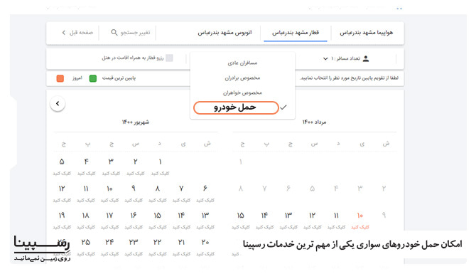Click the chevron icon next to صفحه قبل
Screen dimensions: 476x274
point(63,32)
